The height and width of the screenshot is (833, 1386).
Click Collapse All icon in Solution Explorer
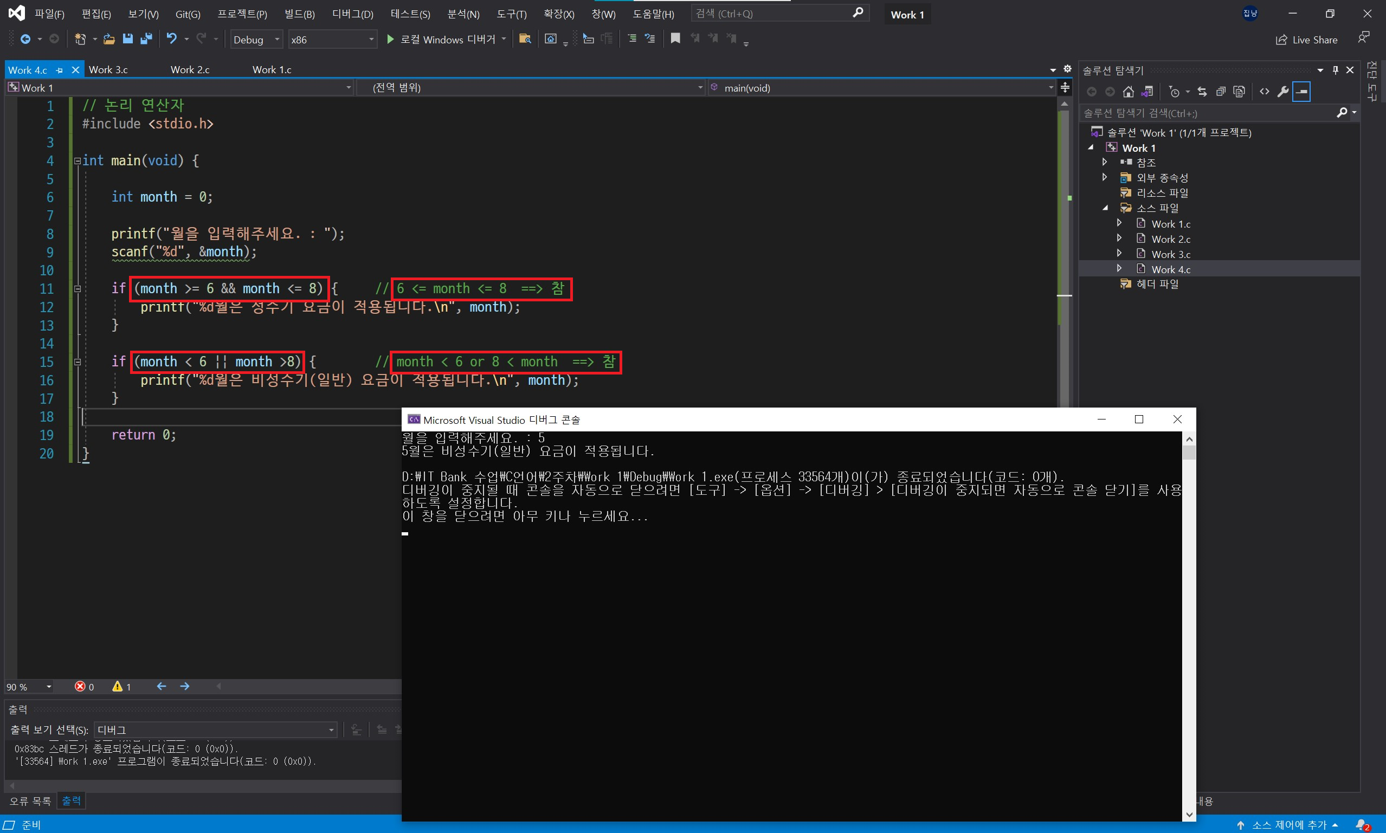click(1220, 92)
